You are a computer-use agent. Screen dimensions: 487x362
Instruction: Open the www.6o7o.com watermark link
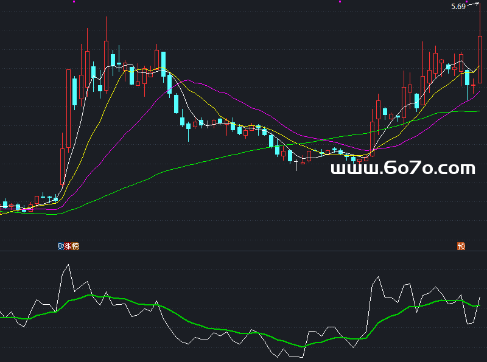click(x=402, y=169)
